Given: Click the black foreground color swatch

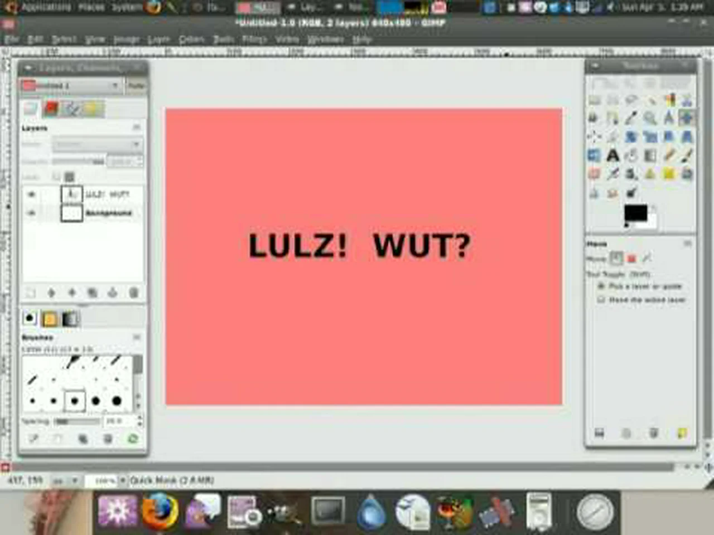Looking at the screenshot, I should pyautogui.click(x=635, y=213).
